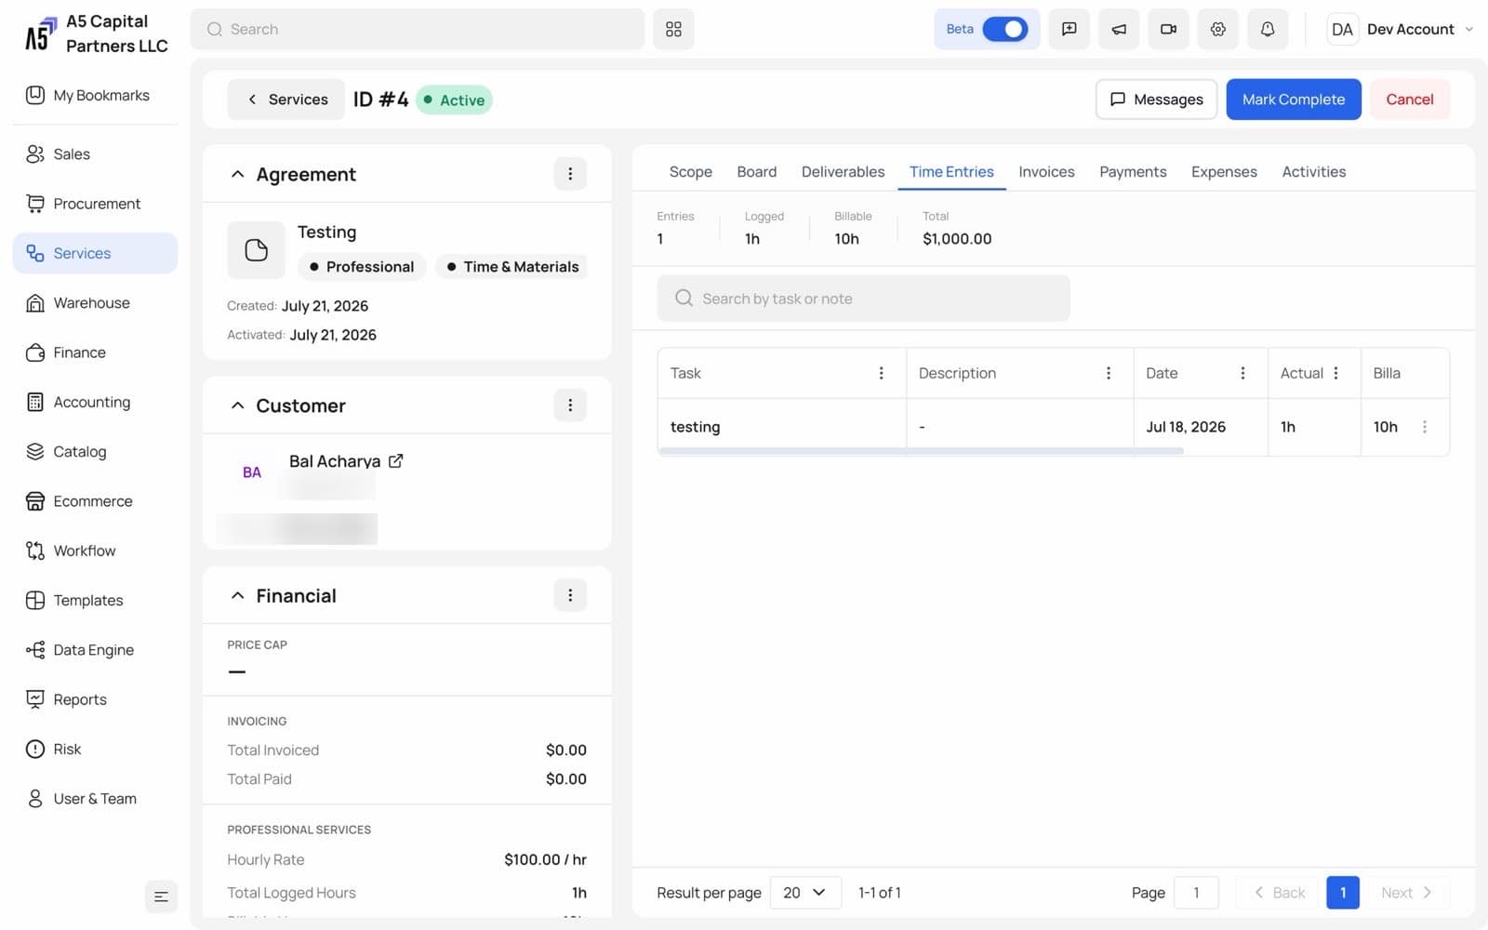Select results per page dropdown
This screenshot has width=1488, height=930.
[805, 893]
